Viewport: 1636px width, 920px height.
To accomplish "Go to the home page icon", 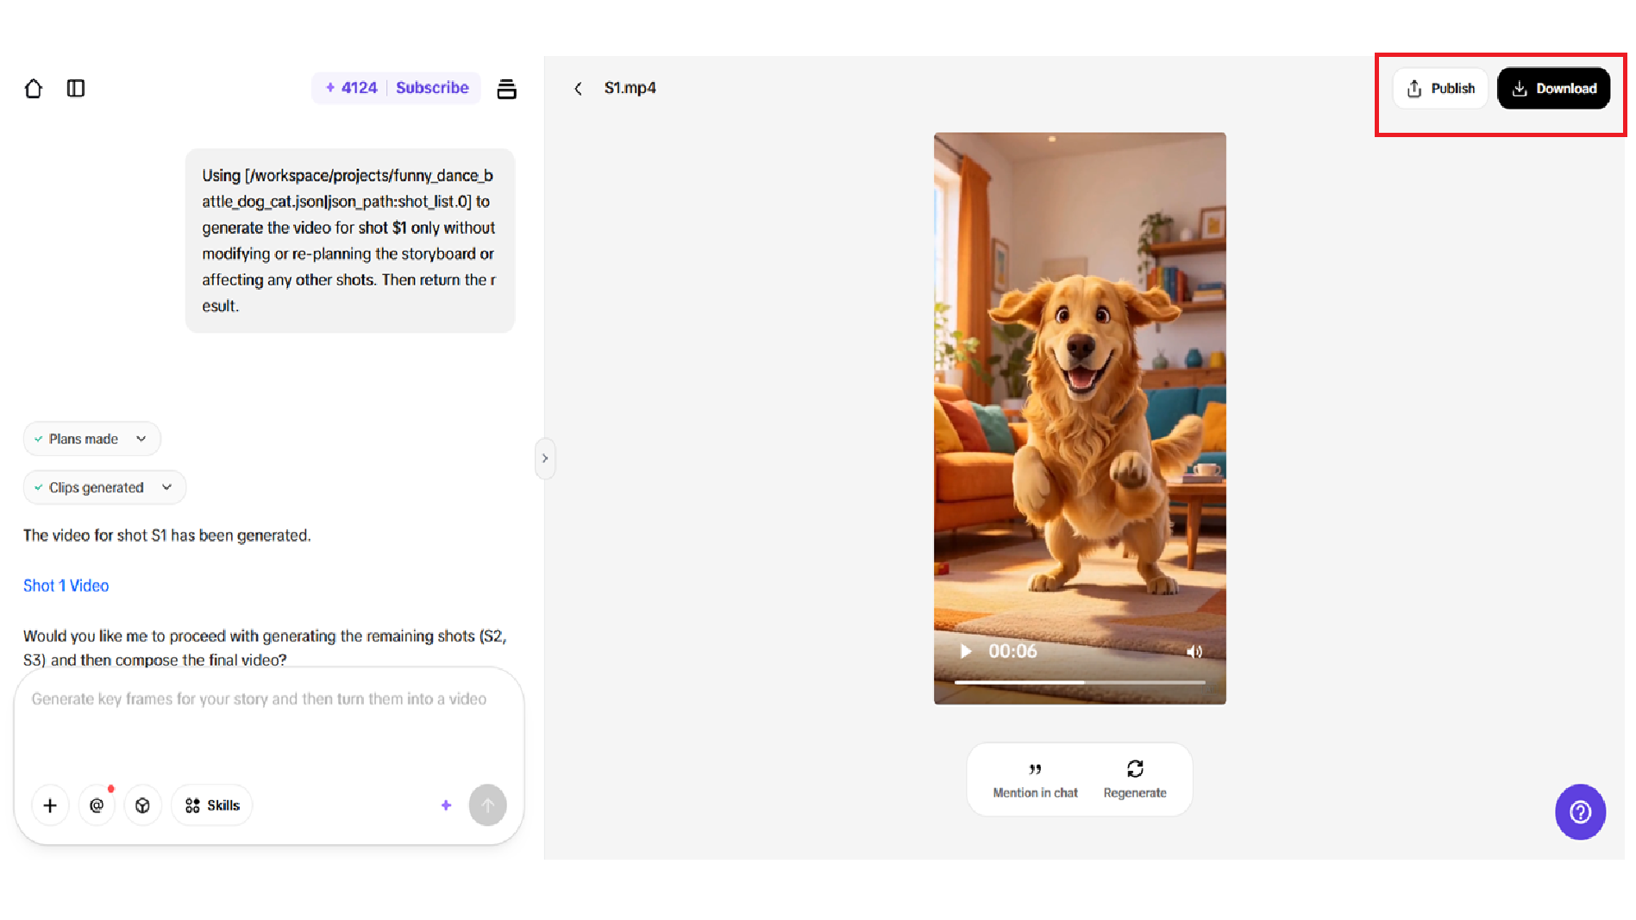I will [x=34, y=88].
